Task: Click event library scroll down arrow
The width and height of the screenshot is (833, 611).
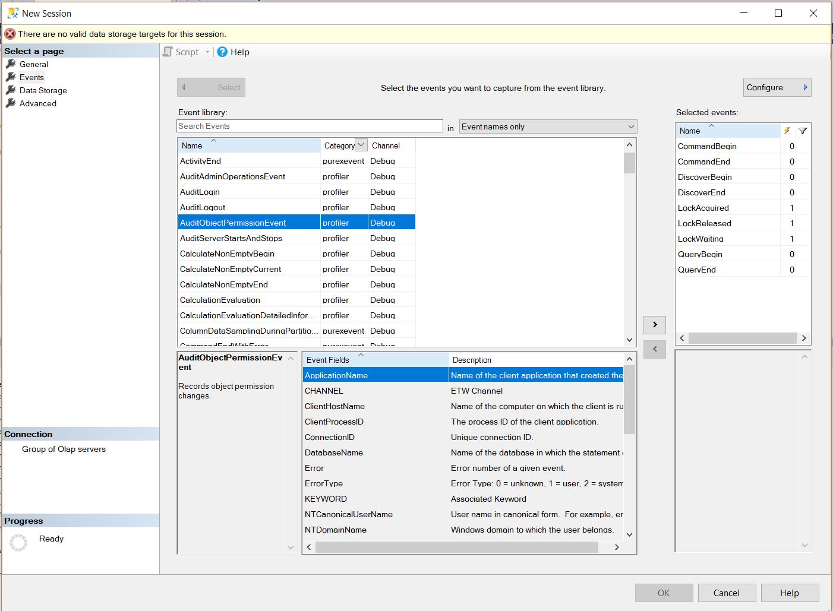Action: [630, 340]
